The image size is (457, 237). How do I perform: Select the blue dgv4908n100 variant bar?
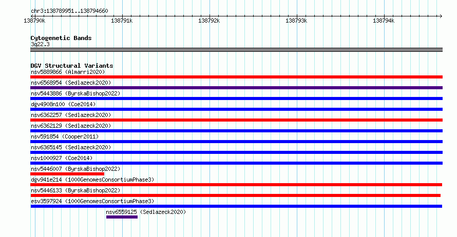(236, 109)
